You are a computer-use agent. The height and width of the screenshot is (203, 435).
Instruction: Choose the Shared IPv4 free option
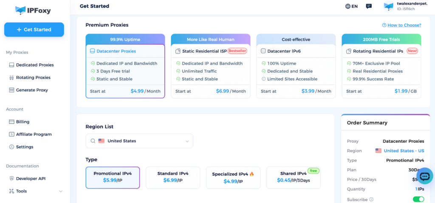pyautogui.click(x=293, y=177)
